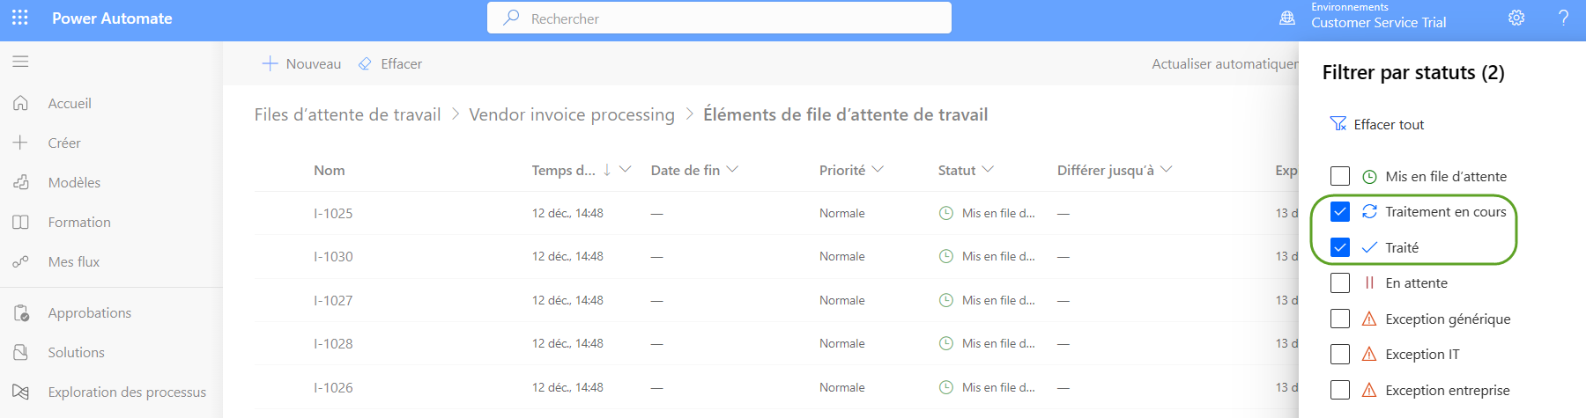Open the settings gear icon
The width and height of the screenshot is (1586, 418).
tap(1516, 18)
